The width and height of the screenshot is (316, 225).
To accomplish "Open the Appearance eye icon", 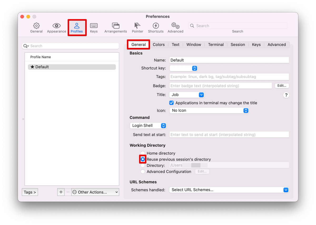I will (56, 26).
